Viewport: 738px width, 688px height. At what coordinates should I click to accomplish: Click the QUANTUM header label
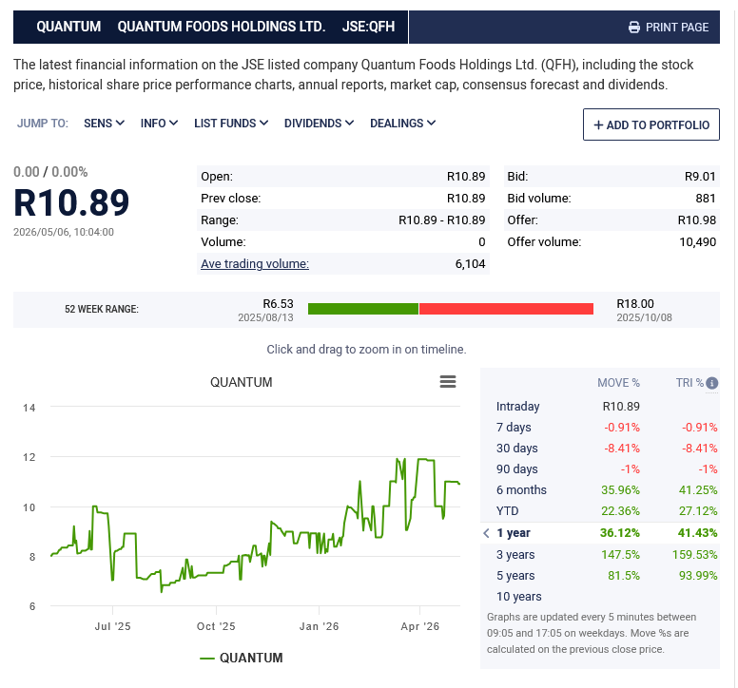click(68, 27)
